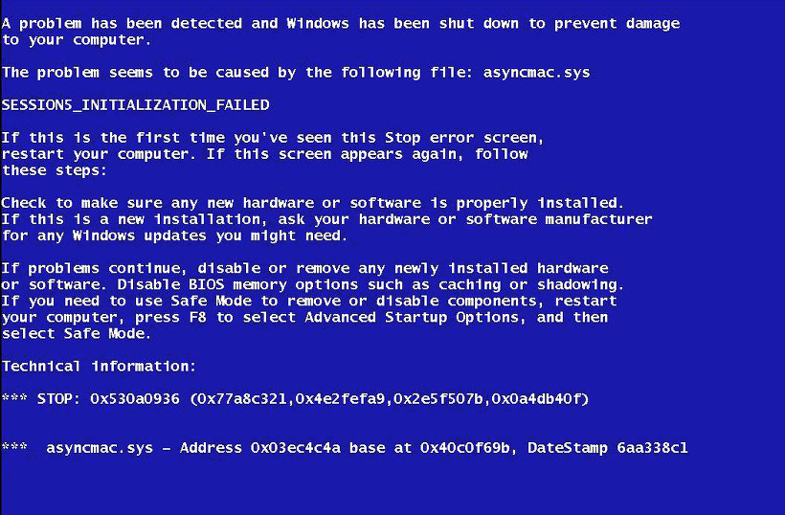Viewport: 785px width, 515px height.
Task: Click the fourth parameter 0x0a4db40f
Action: [536, 399]
